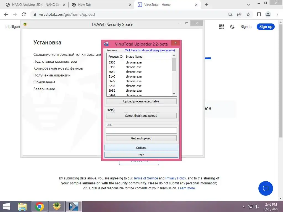Minimize the Dr.Web Security Space window
283x212 pixels.
179,24
